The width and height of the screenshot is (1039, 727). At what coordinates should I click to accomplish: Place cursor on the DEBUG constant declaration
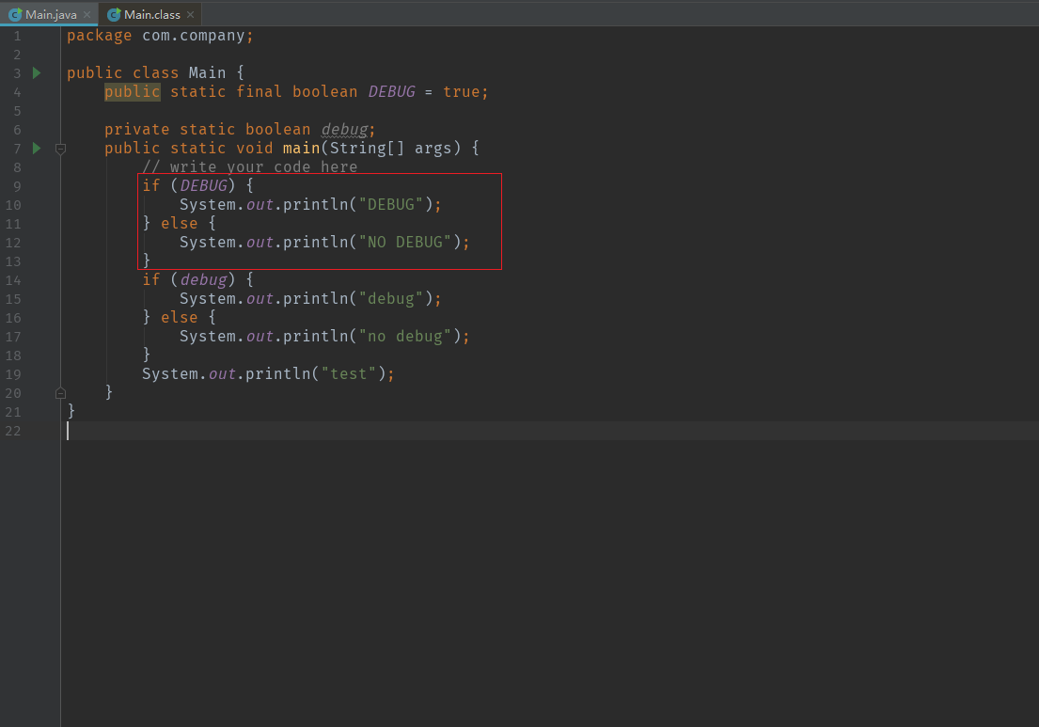(x=391, y=91)
